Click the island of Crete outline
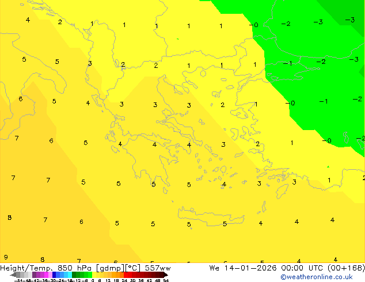365x282 pixels. [x=211, y=216]
